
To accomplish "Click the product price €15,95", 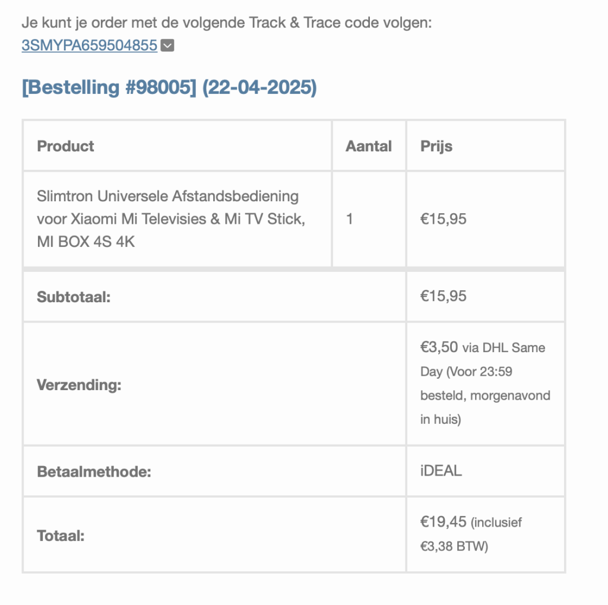I will tap(443, 219).
